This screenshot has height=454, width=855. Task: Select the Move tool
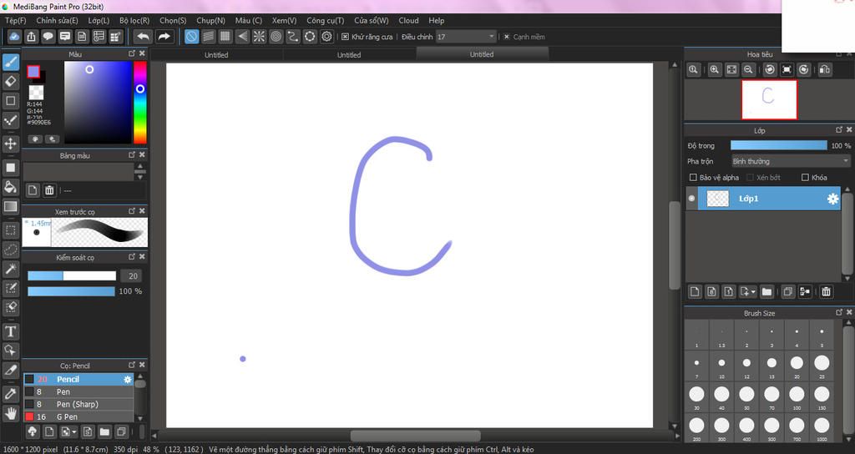click(x=10, y=144)
